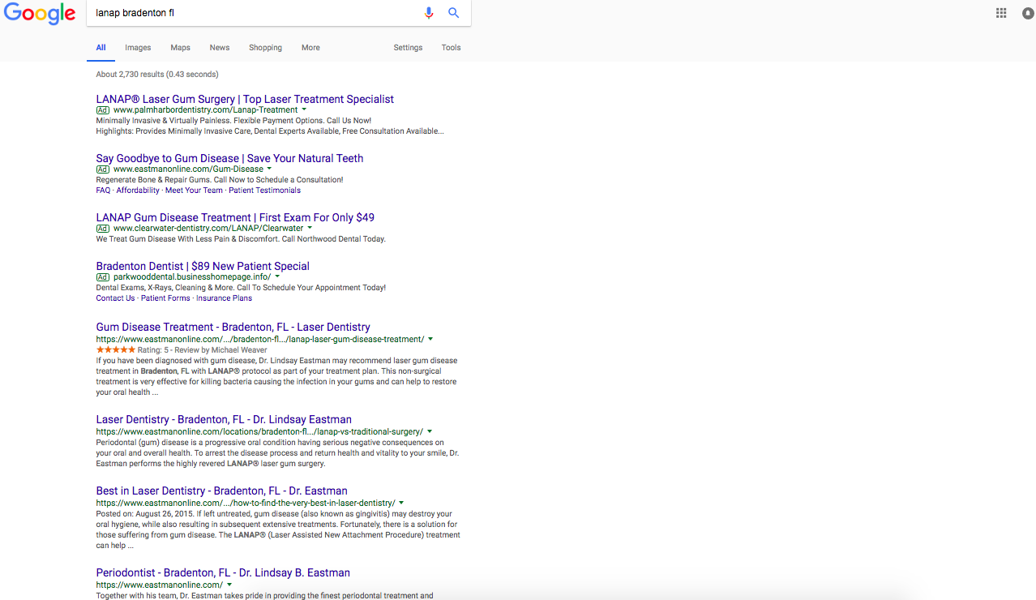Click 'Highlights: Provides Minimally Invasive Care' line
This screenshot has width=1036, height=600.
click(270, 131)
